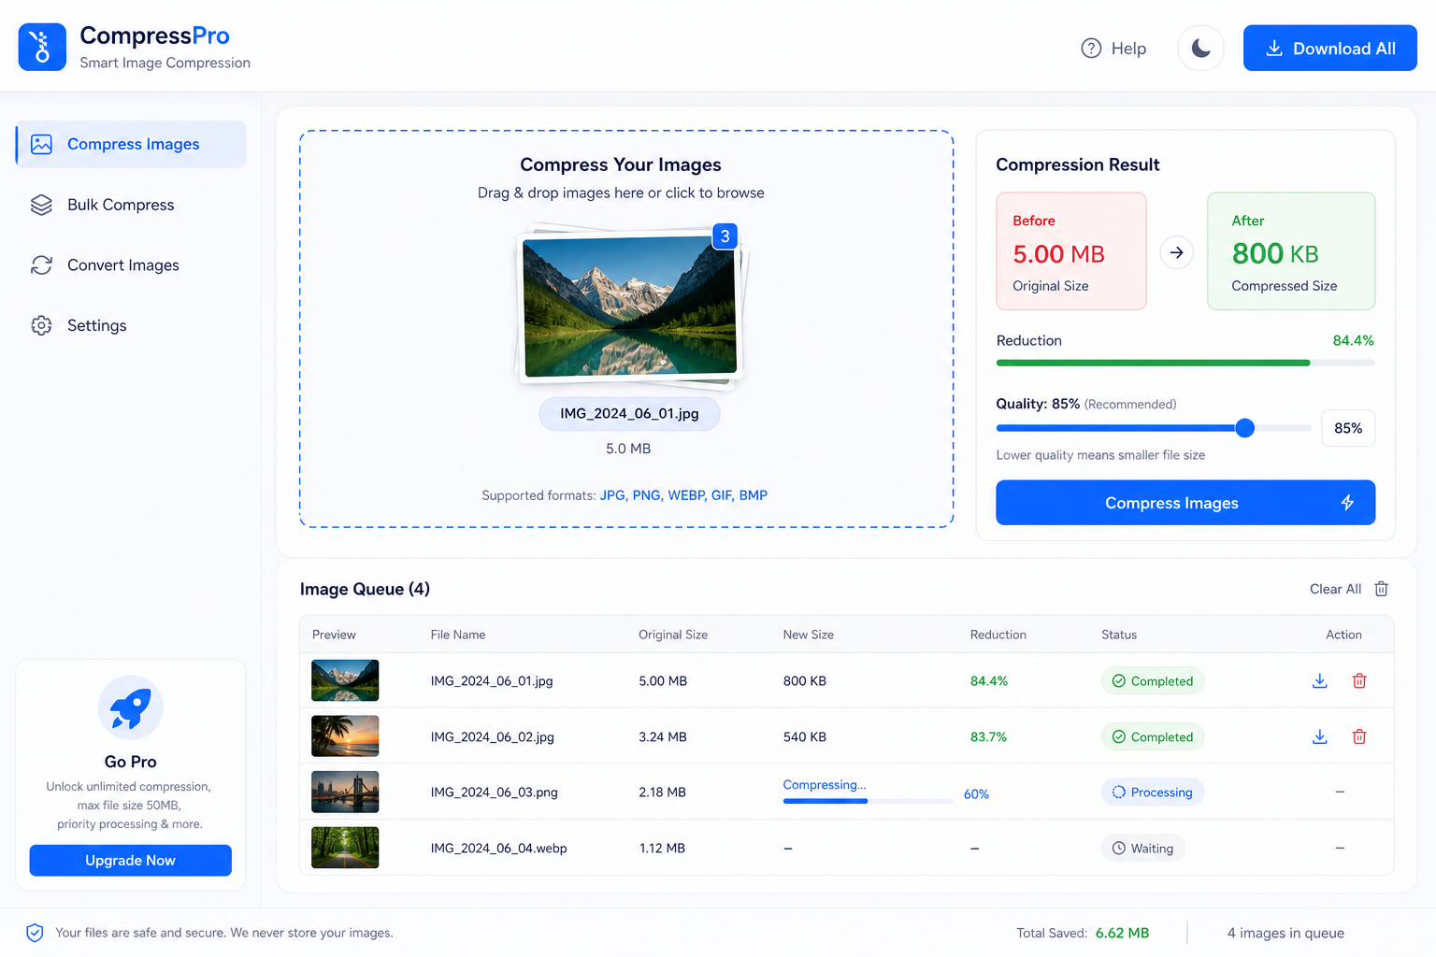Click the JPG supported format link

(x=612, y=495)
